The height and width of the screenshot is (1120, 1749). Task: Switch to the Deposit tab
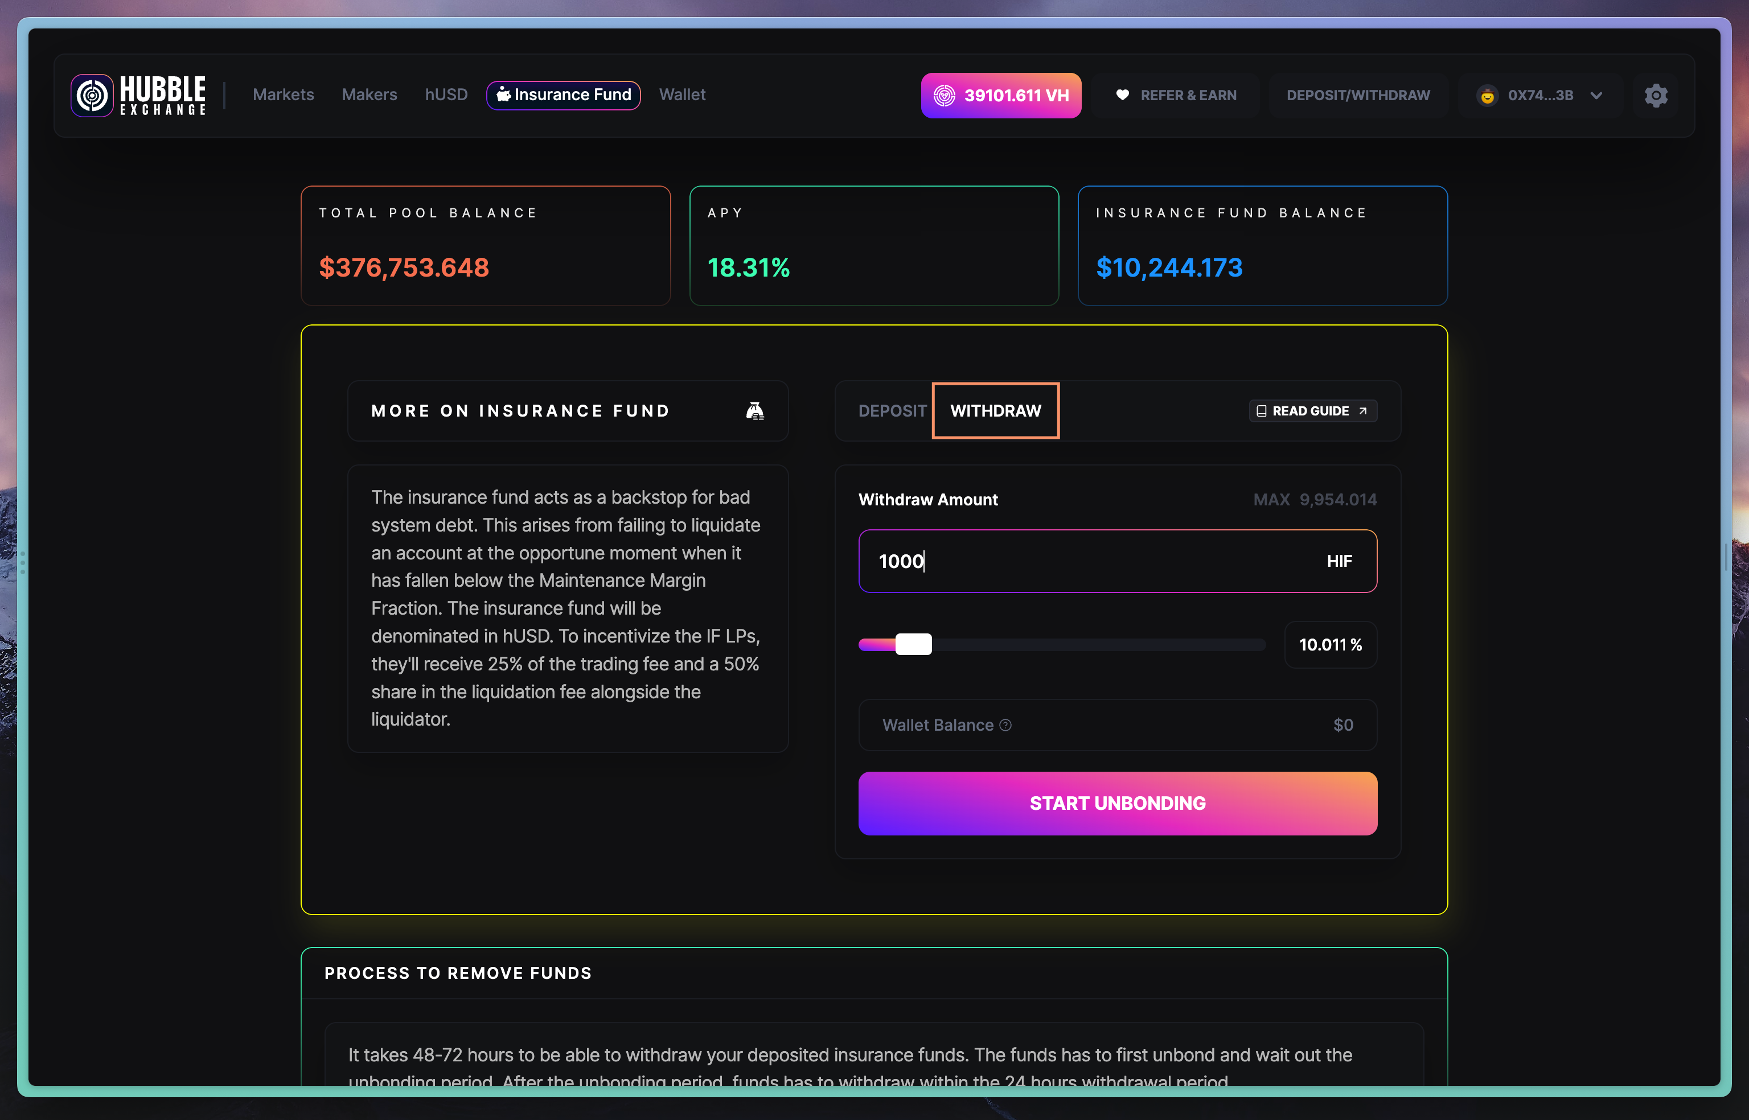[892, 411]
